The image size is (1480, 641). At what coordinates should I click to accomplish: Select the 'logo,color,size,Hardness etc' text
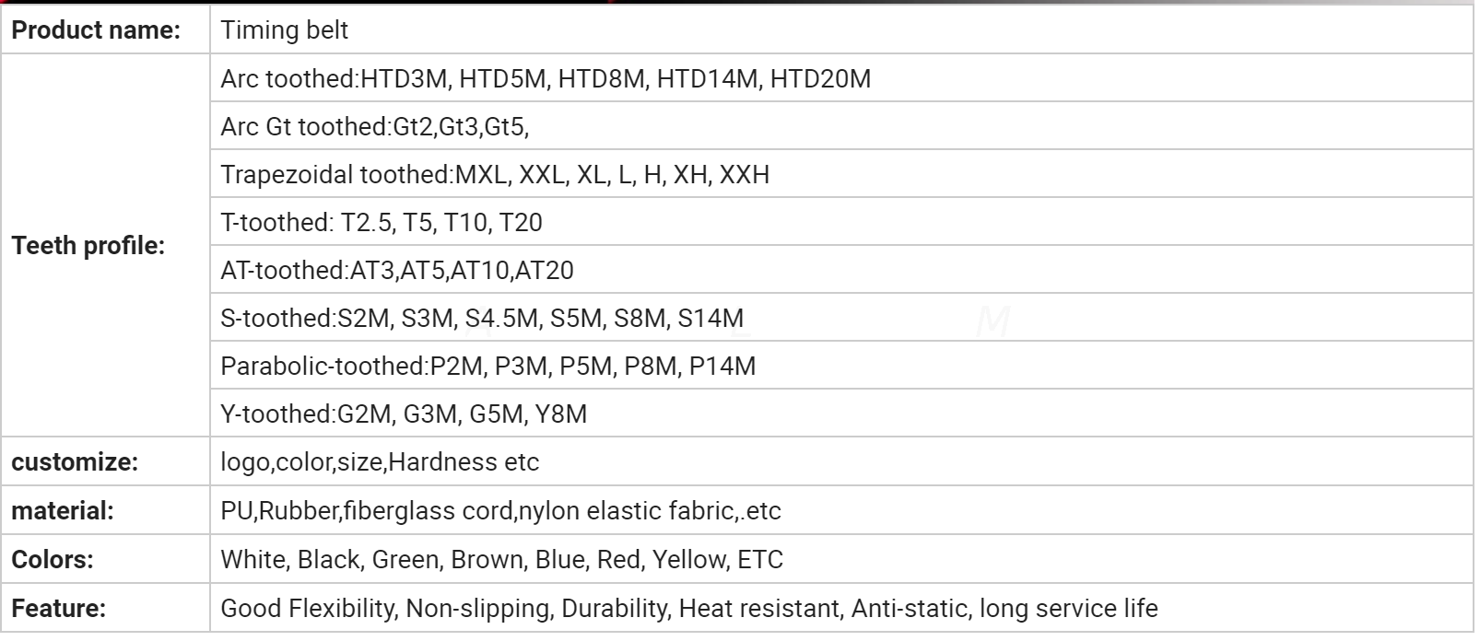380,462
